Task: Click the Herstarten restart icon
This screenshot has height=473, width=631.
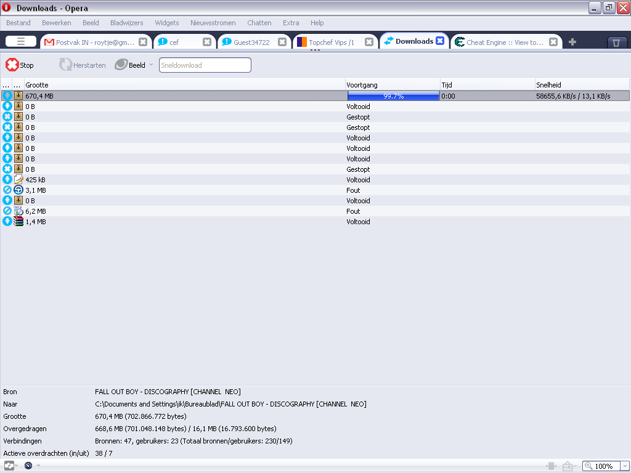Action: [65, 65]
